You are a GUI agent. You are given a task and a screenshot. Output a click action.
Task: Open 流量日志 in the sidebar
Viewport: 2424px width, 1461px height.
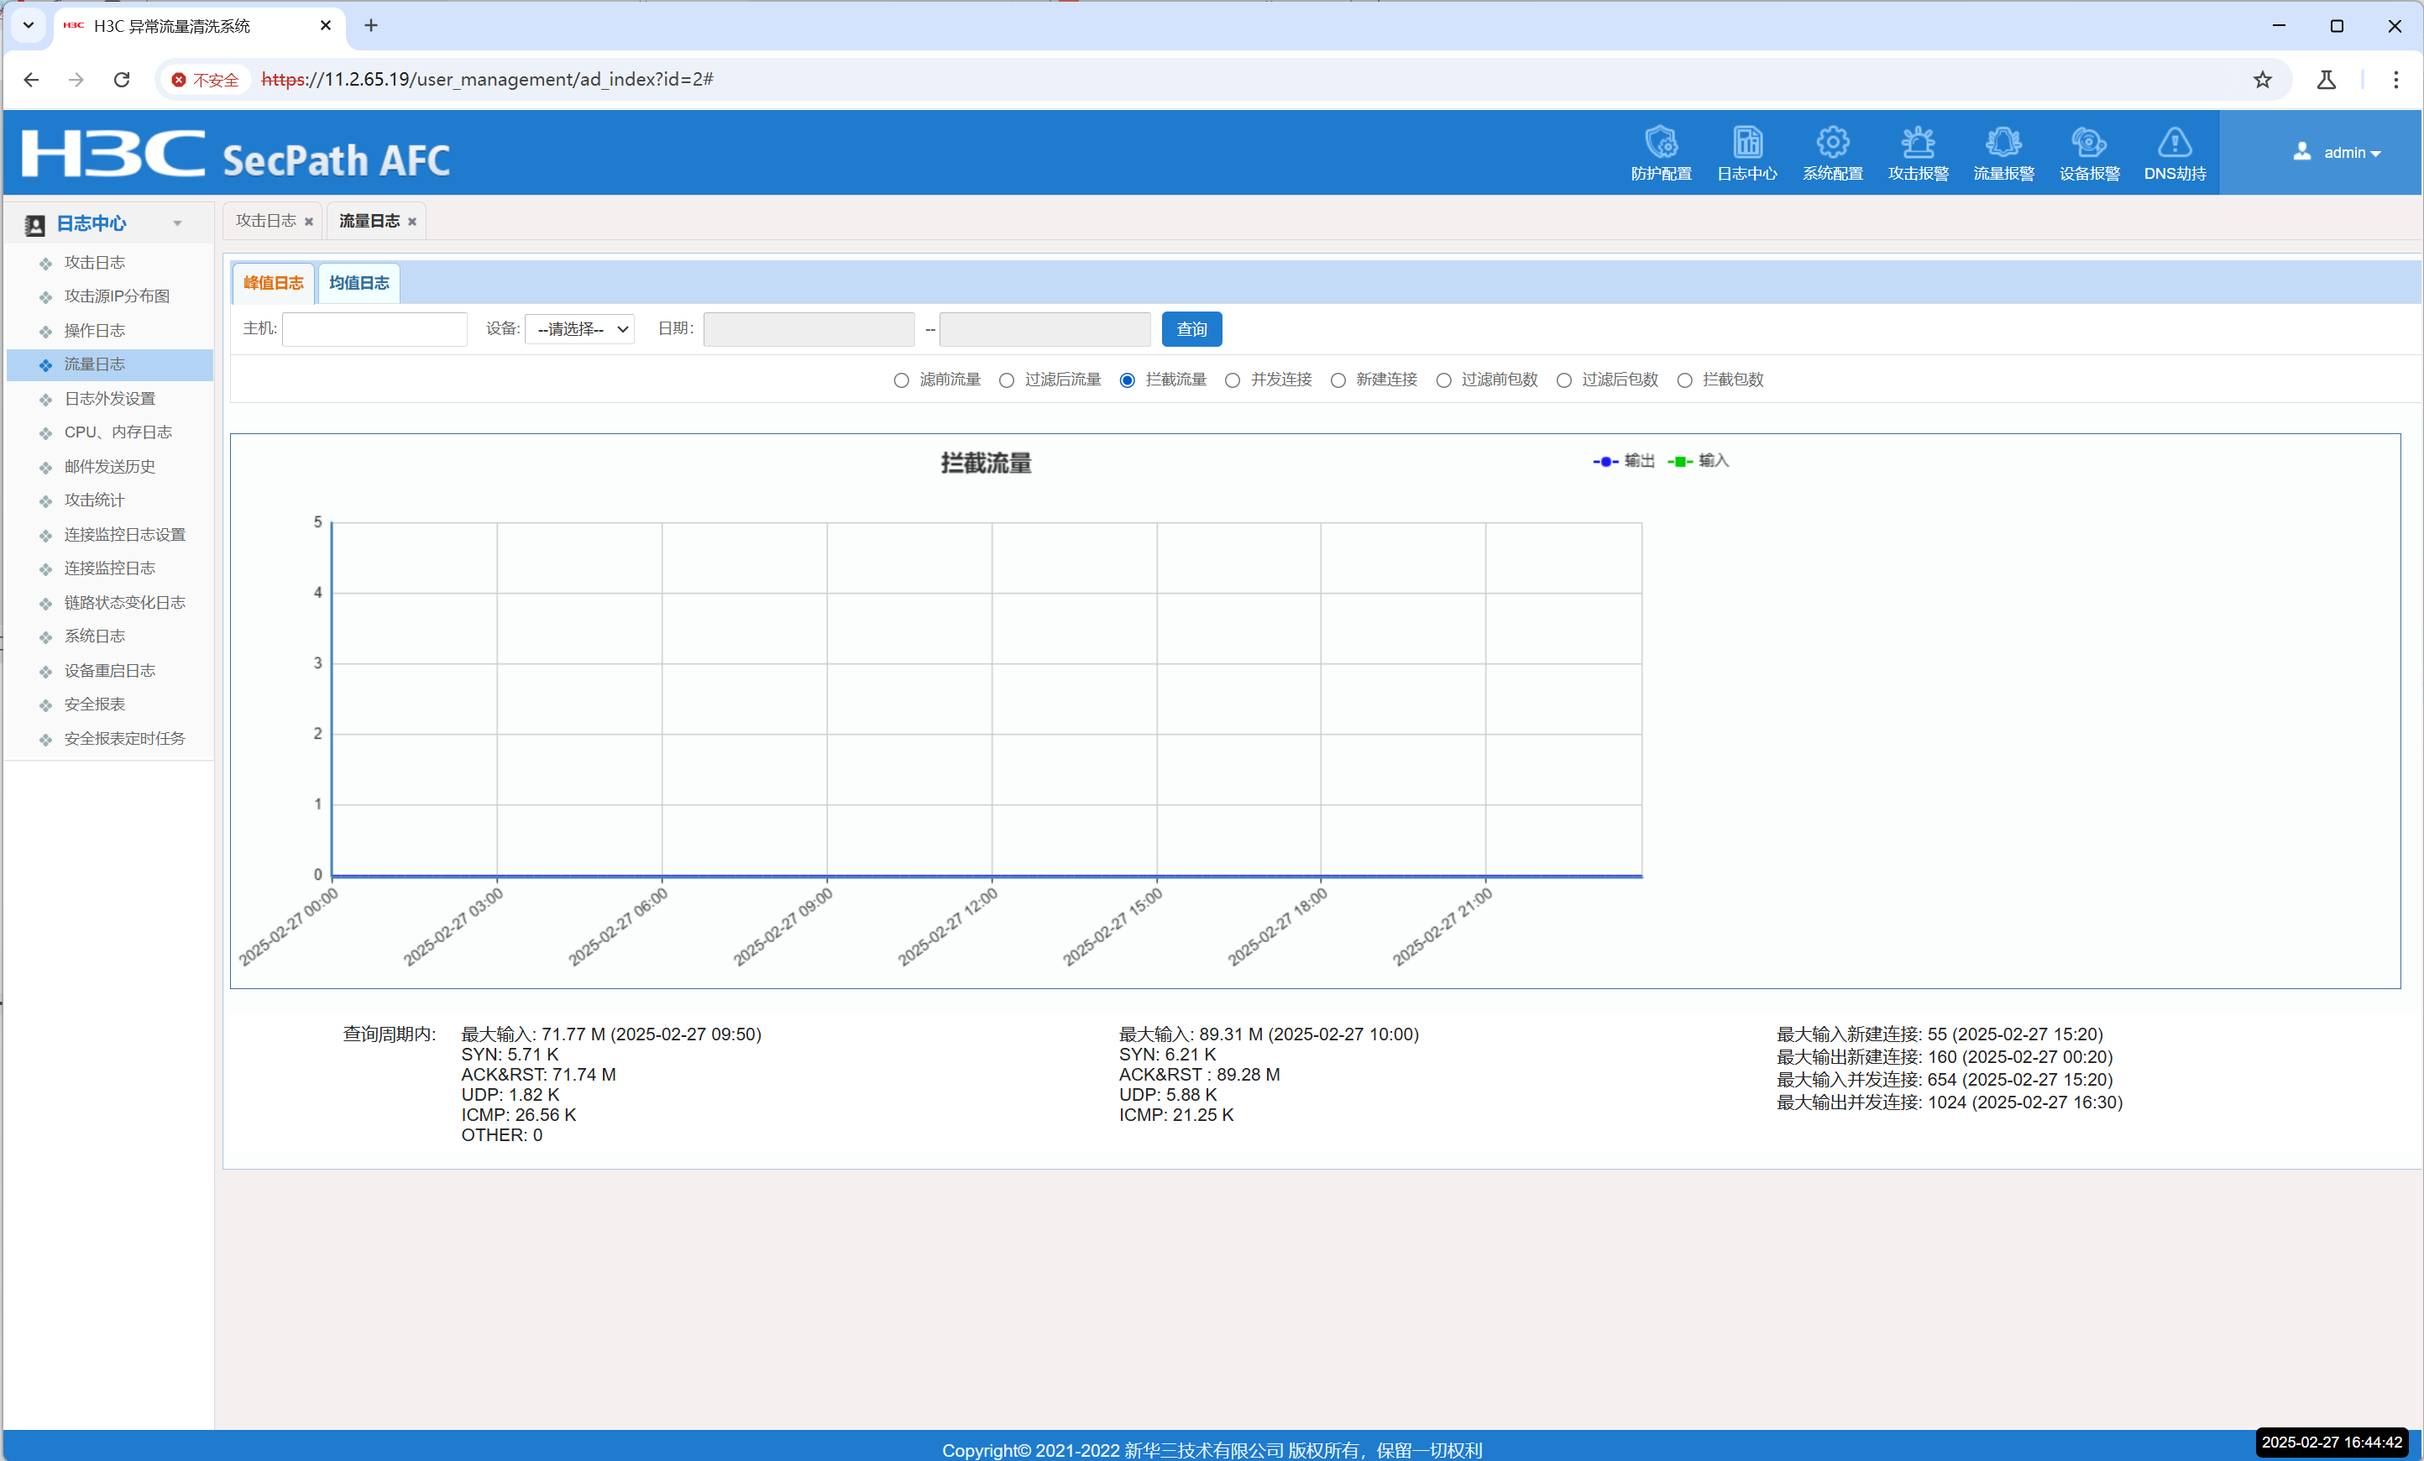pyautogui.click(x=94, y=364)
